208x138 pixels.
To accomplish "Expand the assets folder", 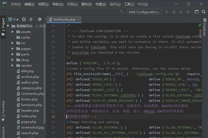I will (x=12, y=32).
